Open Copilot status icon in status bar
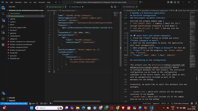Viewport: 198px width, 111px height. tap(192, 104)
